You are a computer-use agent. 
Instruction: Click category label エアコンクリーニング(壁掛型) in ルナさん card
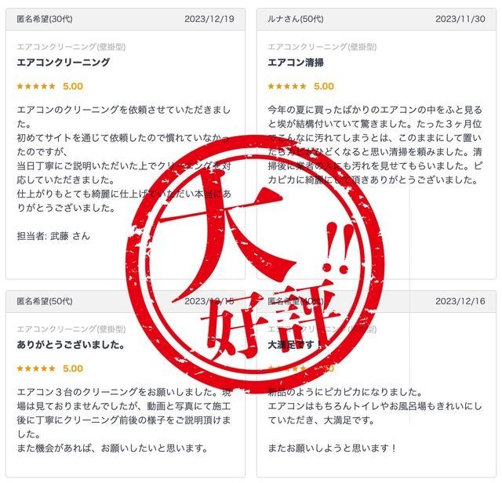[322, 47]
